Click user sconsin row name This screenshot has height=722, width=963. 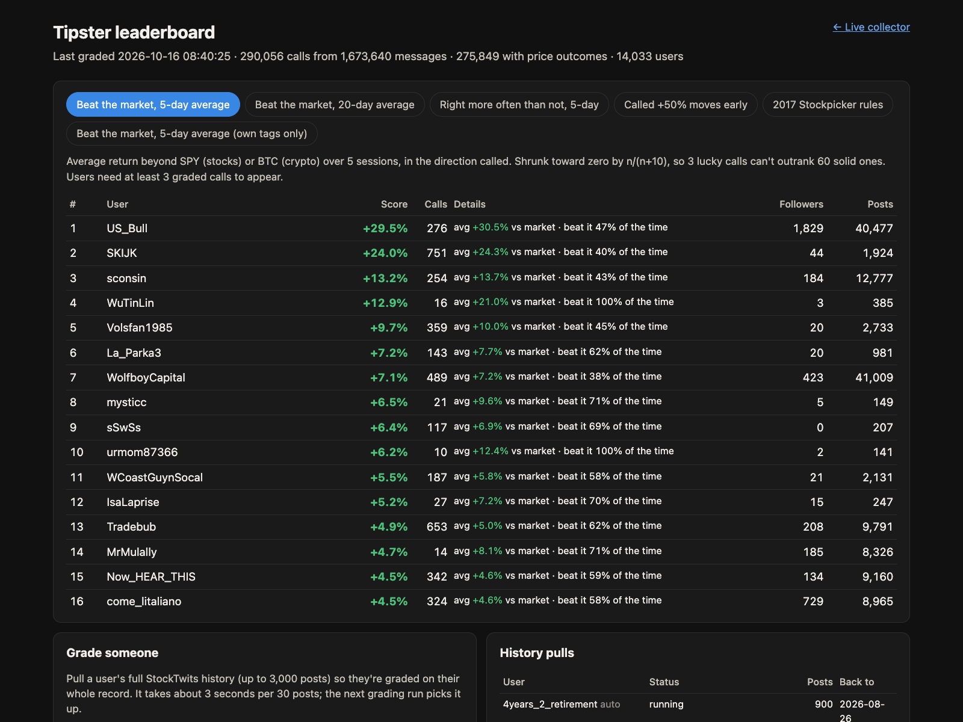[126, 279]
